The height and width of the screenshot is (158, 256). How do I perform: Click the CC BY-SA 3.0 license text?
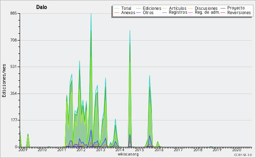[243, 155]
